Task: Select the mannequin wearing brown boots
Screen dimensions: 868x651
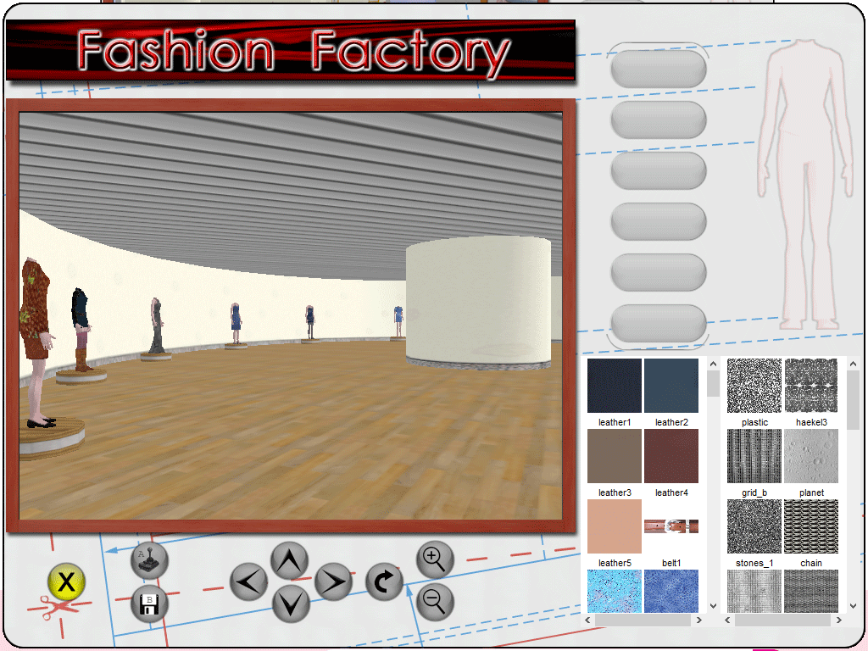Action: point(81,330)
